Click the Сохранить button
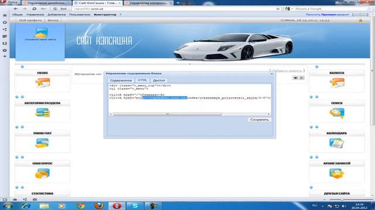The height and width of the screenshot is (210, 375). (260, 120)
